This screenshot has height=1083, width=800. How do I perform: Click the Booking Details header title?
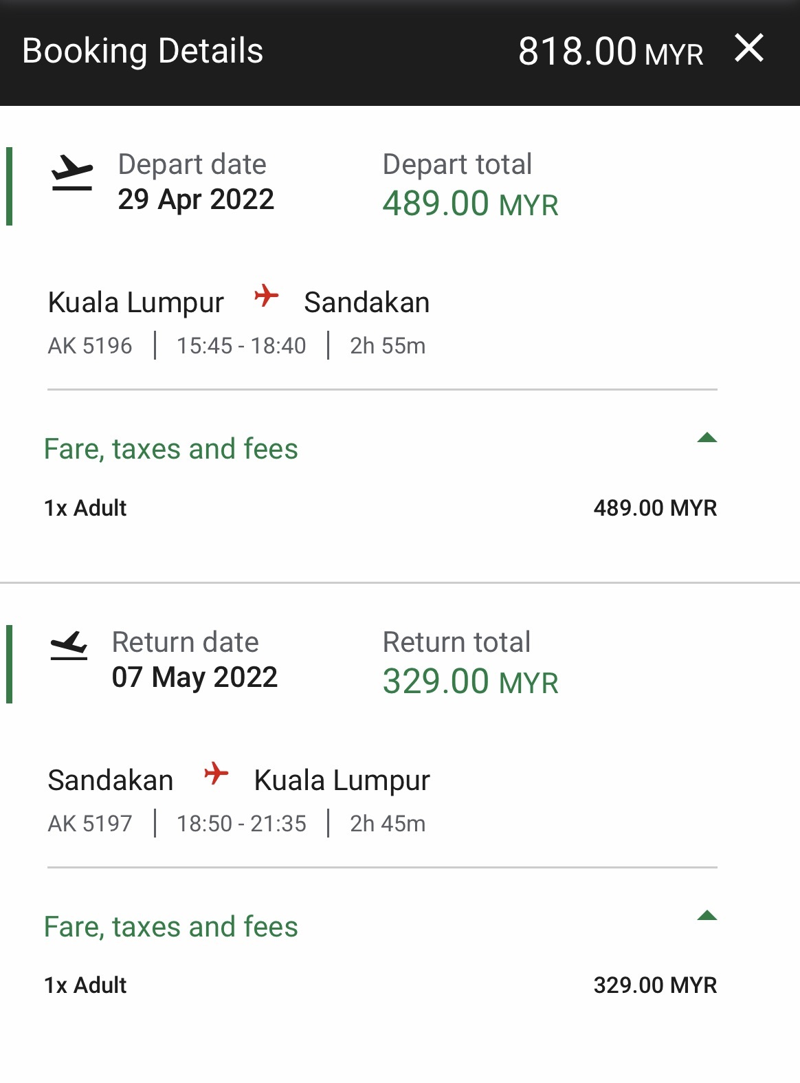point(143,52)
